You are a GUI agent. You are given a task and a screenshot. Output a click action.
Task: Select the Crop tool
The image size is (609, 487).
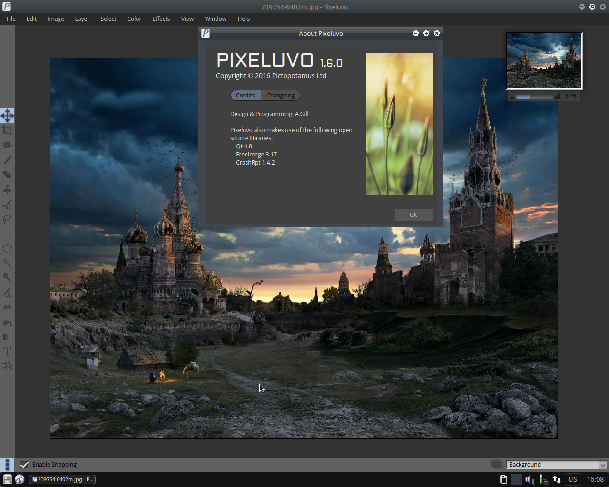[x=7, y=130]
